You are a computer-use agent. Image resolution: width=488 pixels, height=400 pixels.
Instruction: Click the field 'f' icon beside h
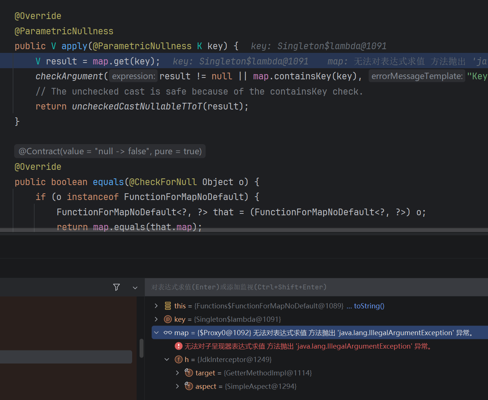click(x=179, y=359)
